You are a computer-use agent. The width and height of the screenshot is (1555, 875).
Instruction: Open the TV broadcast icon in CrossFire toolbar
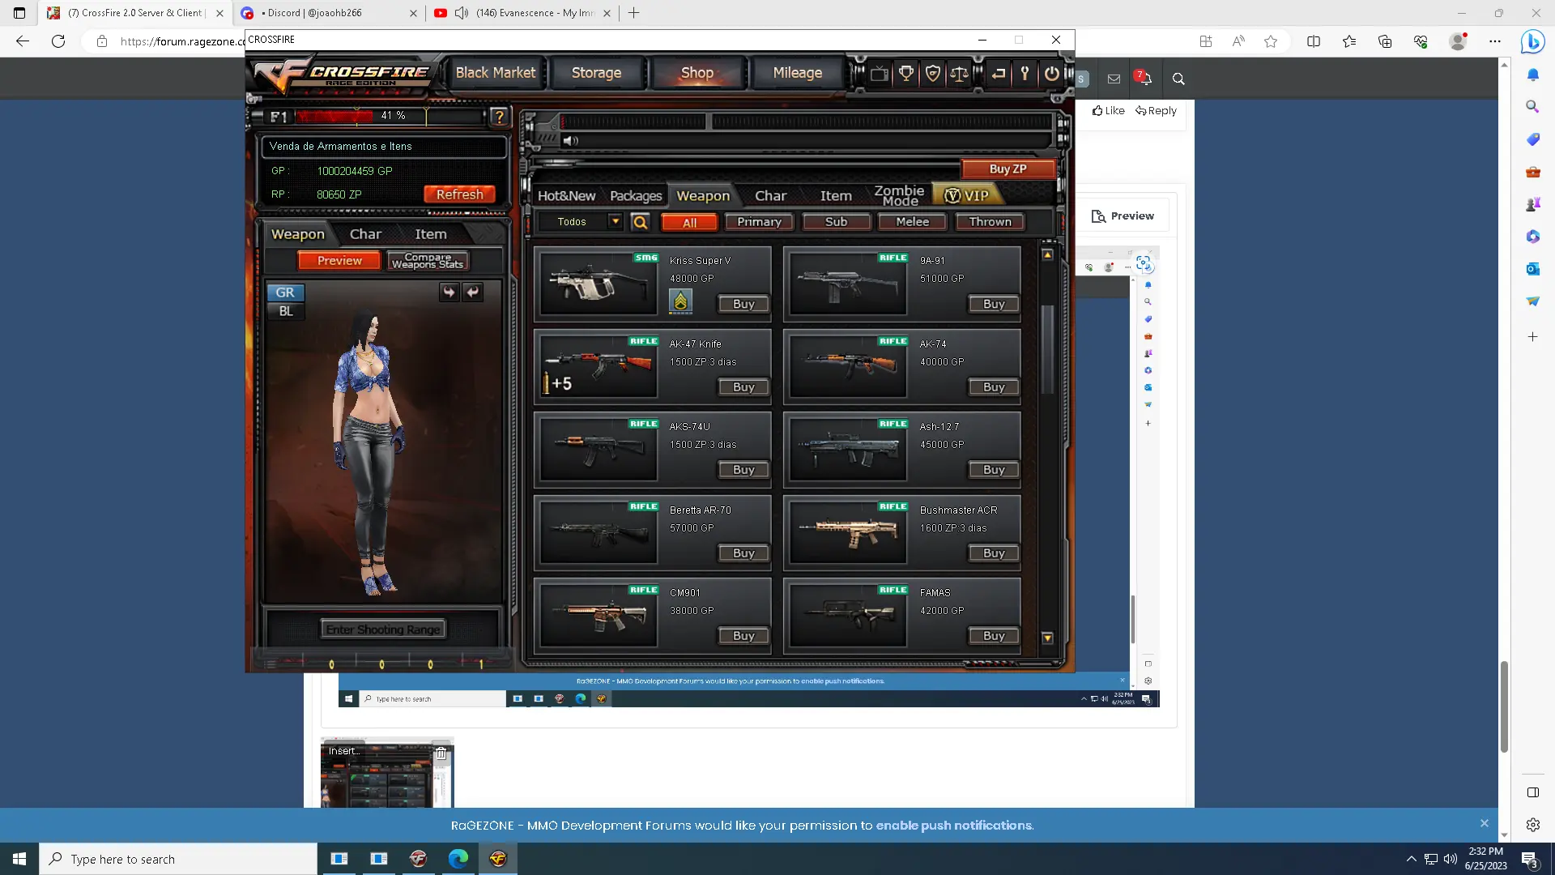click(x=880, y=74)
